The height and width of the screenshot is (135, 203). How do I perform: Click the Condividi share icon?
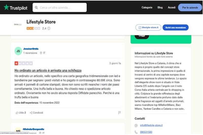click(31, 113)
